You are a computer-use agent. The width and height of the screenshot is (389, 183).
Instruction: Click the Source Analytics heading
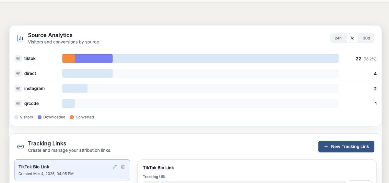[x=50, y=35]
